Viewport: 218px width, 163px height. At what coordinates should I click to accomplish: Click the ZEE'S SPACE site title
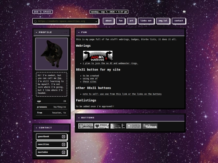42,12
